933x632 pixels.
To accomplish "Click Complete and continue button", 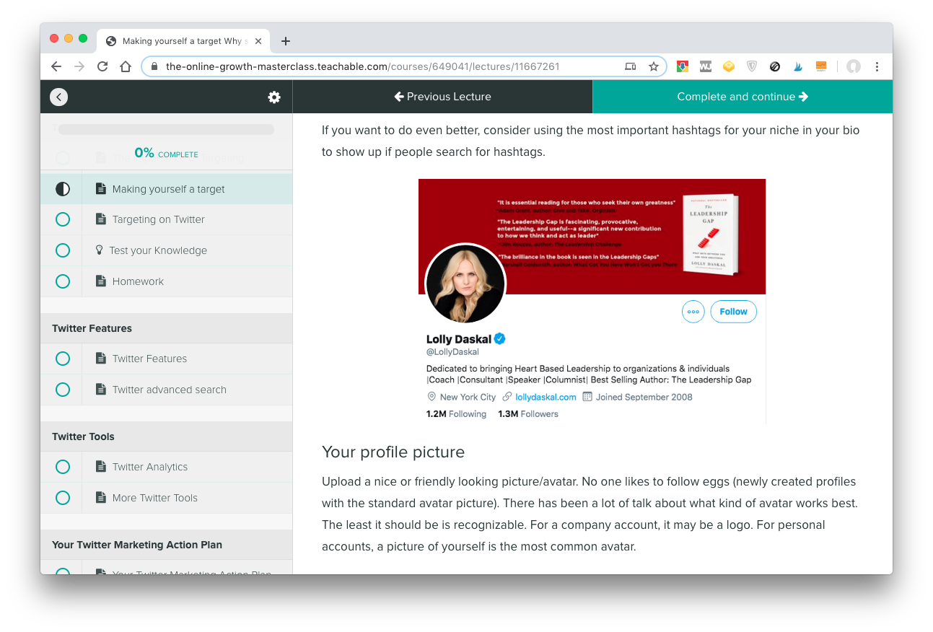I will [x=743, y=97].
